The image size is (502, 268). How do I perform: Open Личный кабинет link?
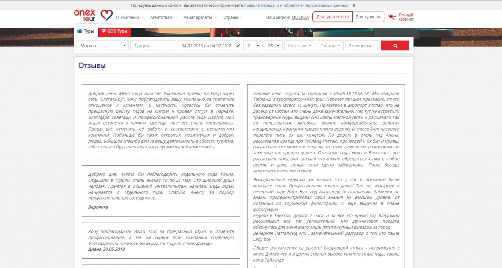405,17
